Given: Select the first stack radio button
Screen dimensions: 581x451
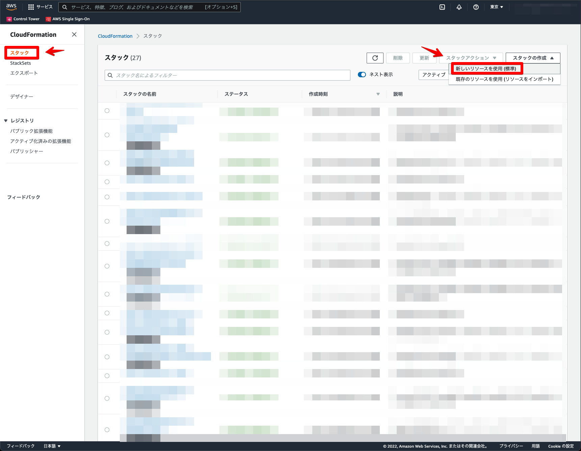Looking at the screenshot, I should click(x=107, y=111).
